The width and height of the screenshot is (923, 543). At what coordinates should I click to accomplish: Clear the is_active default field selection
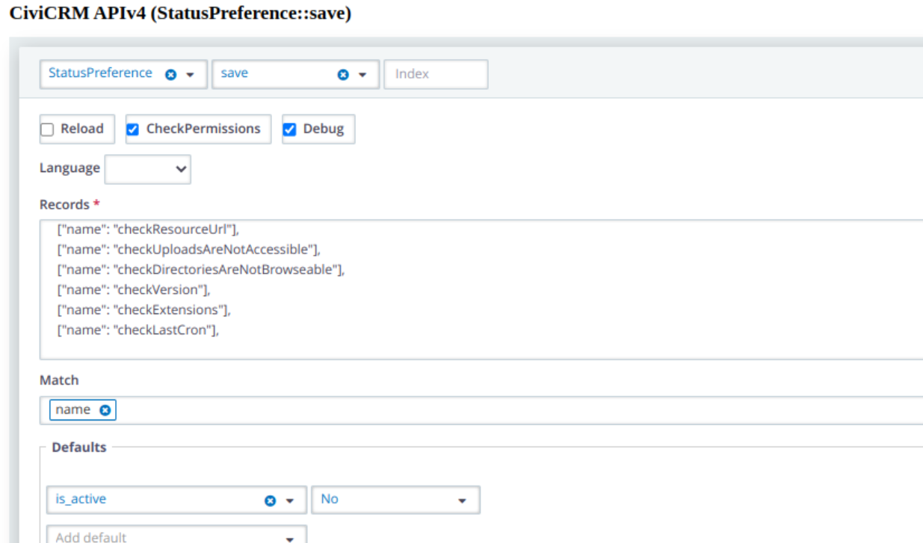point(271,500)
